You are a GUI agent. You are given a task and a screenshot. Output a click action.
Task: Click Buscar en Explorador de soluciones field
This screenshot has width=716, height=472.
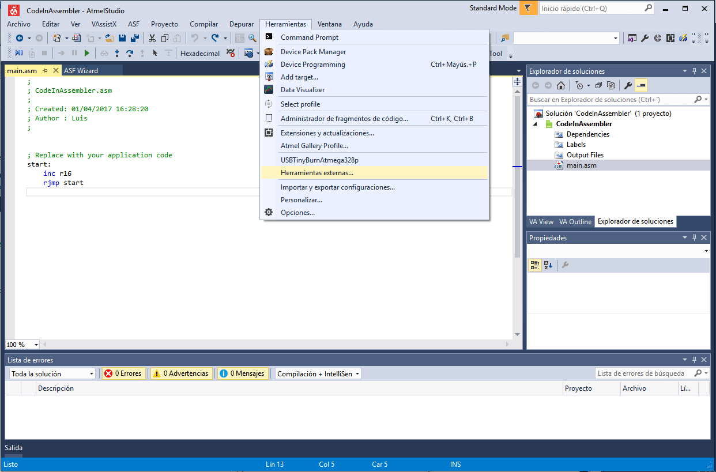click(x=618, y=100)
